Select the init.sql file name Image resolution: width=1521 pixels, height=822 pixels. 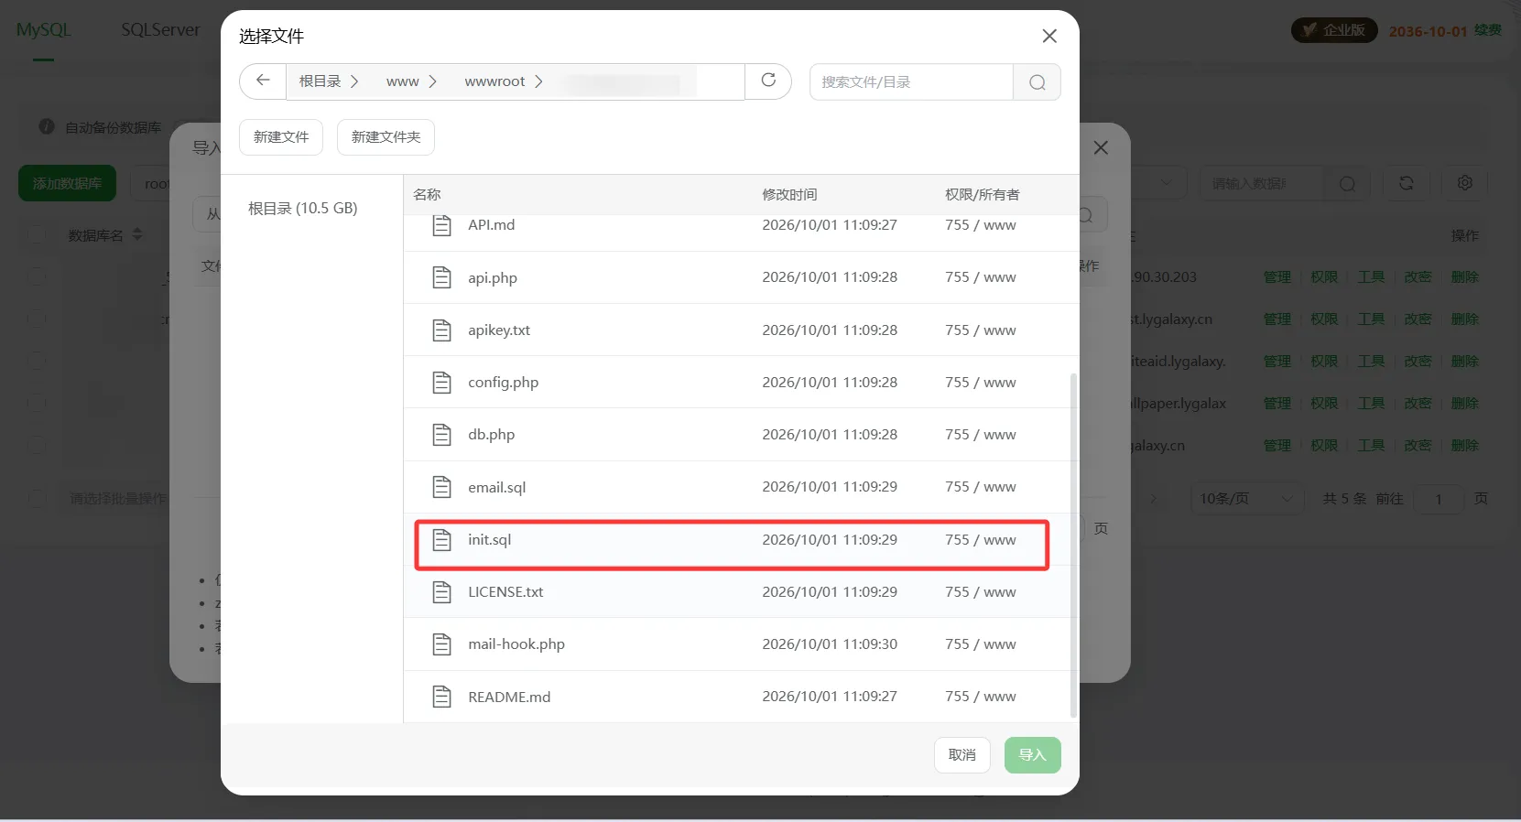click(x=489, y=540)
